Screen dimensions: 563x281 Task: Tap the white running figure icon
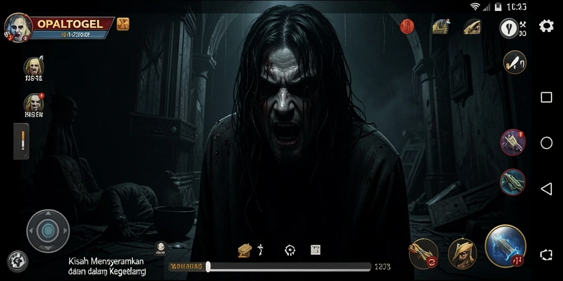click(x=261, y=250)
